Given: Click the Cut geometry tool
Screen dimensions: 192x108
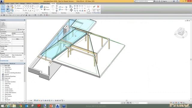Looking at the screenshot, I should pos(61,7).
